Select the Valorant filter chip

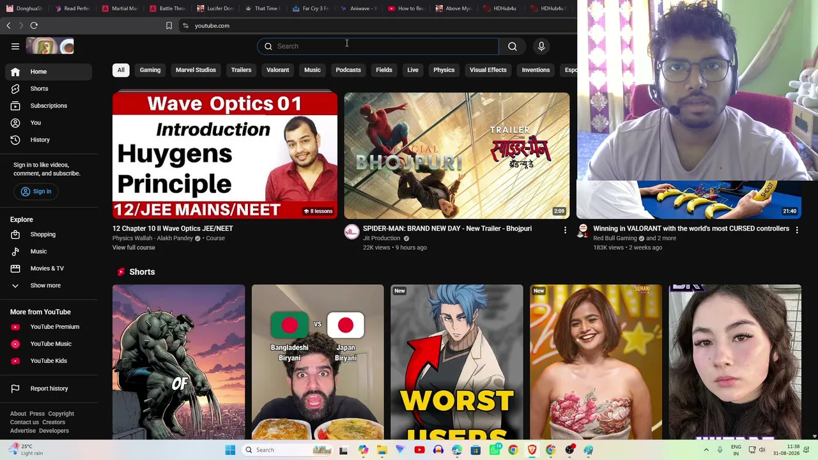click(x=277, y=70)
